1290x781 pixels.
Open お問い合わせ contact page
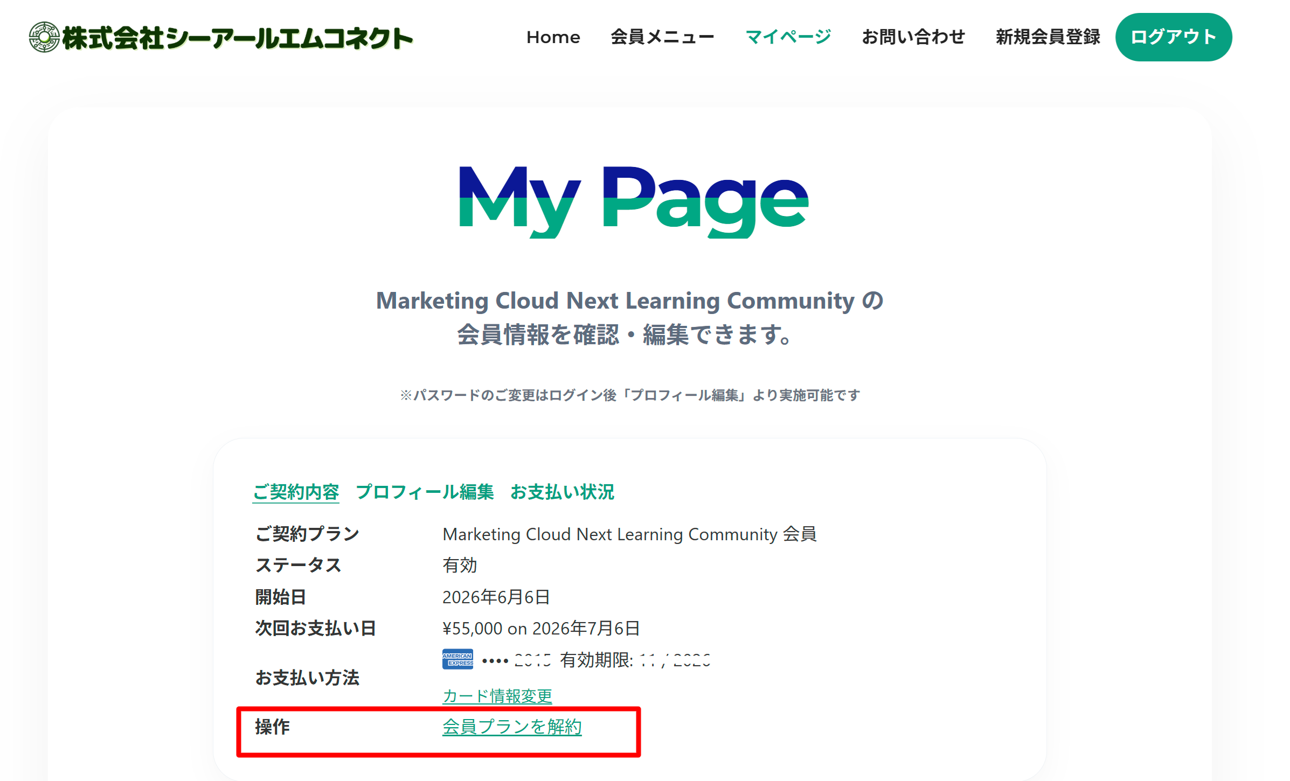point(913,37)
